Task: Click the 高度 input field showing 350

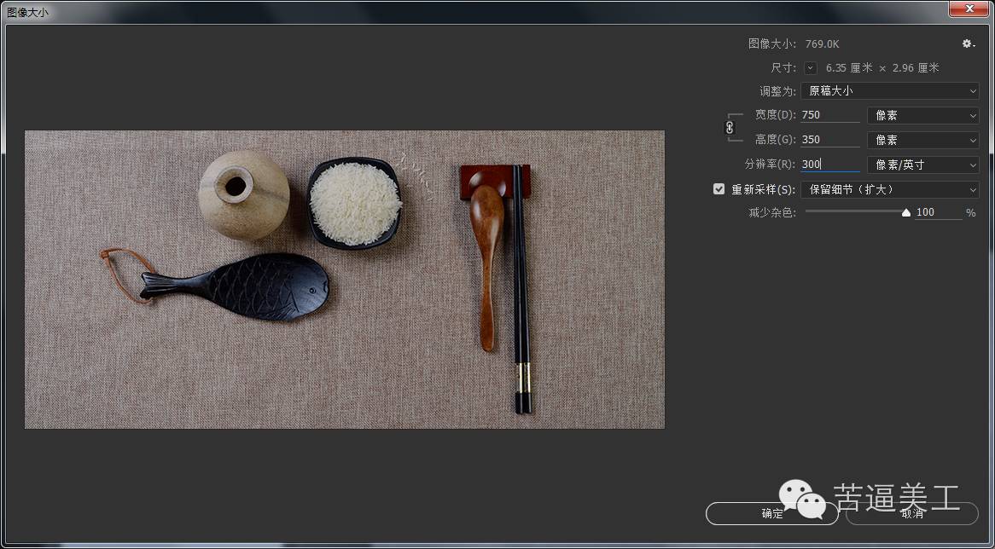Action: pyautogui.click(x=830, y=140)
